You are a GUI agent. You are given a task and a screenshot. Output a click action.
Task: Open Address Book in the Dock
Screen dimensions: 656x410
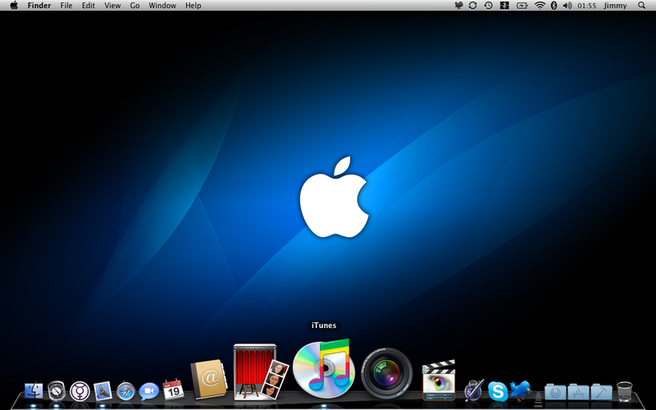tap(208, 379)
